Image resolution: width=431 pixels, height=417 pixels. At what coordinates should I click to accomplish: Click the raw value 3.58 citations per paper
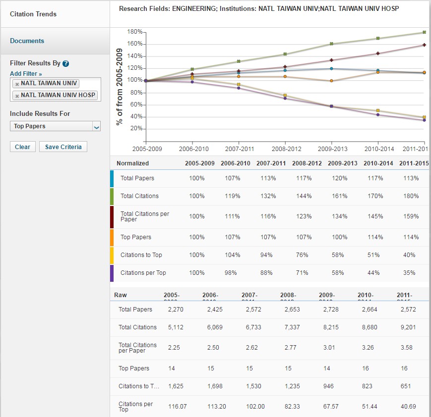[407, 348]
